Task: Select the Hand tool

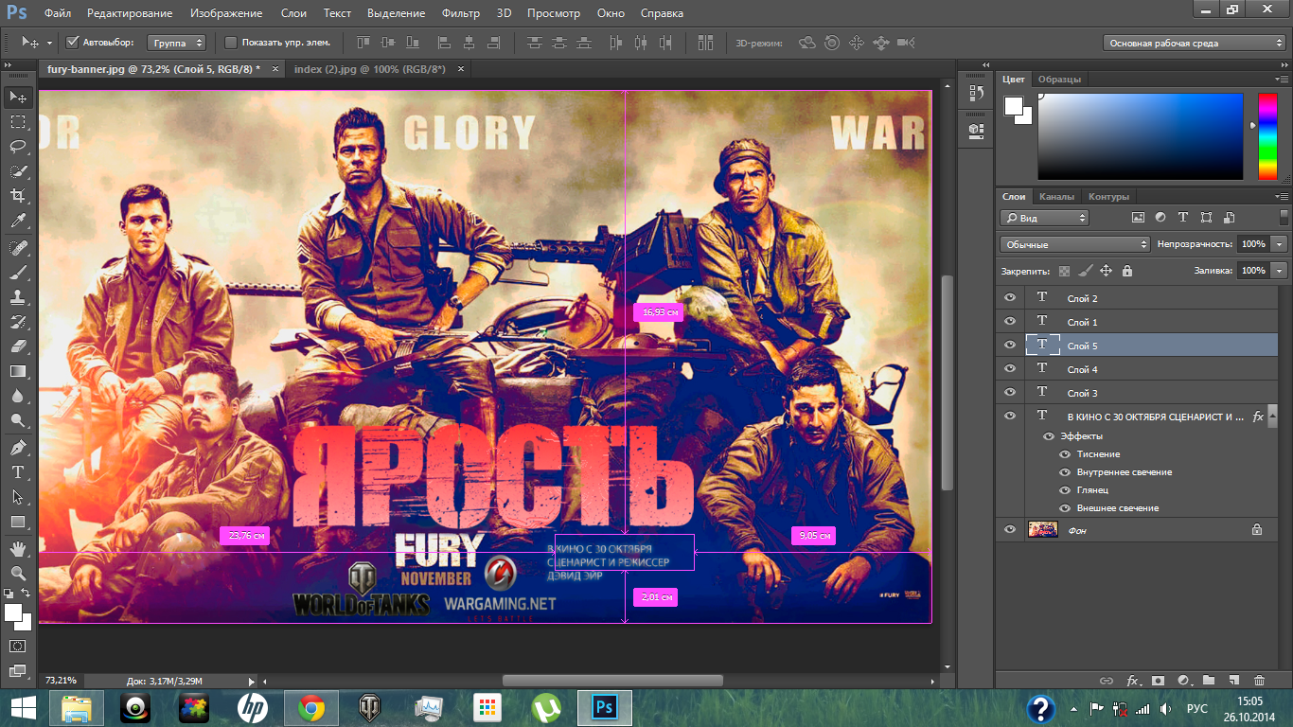Action: pos(18,548)
